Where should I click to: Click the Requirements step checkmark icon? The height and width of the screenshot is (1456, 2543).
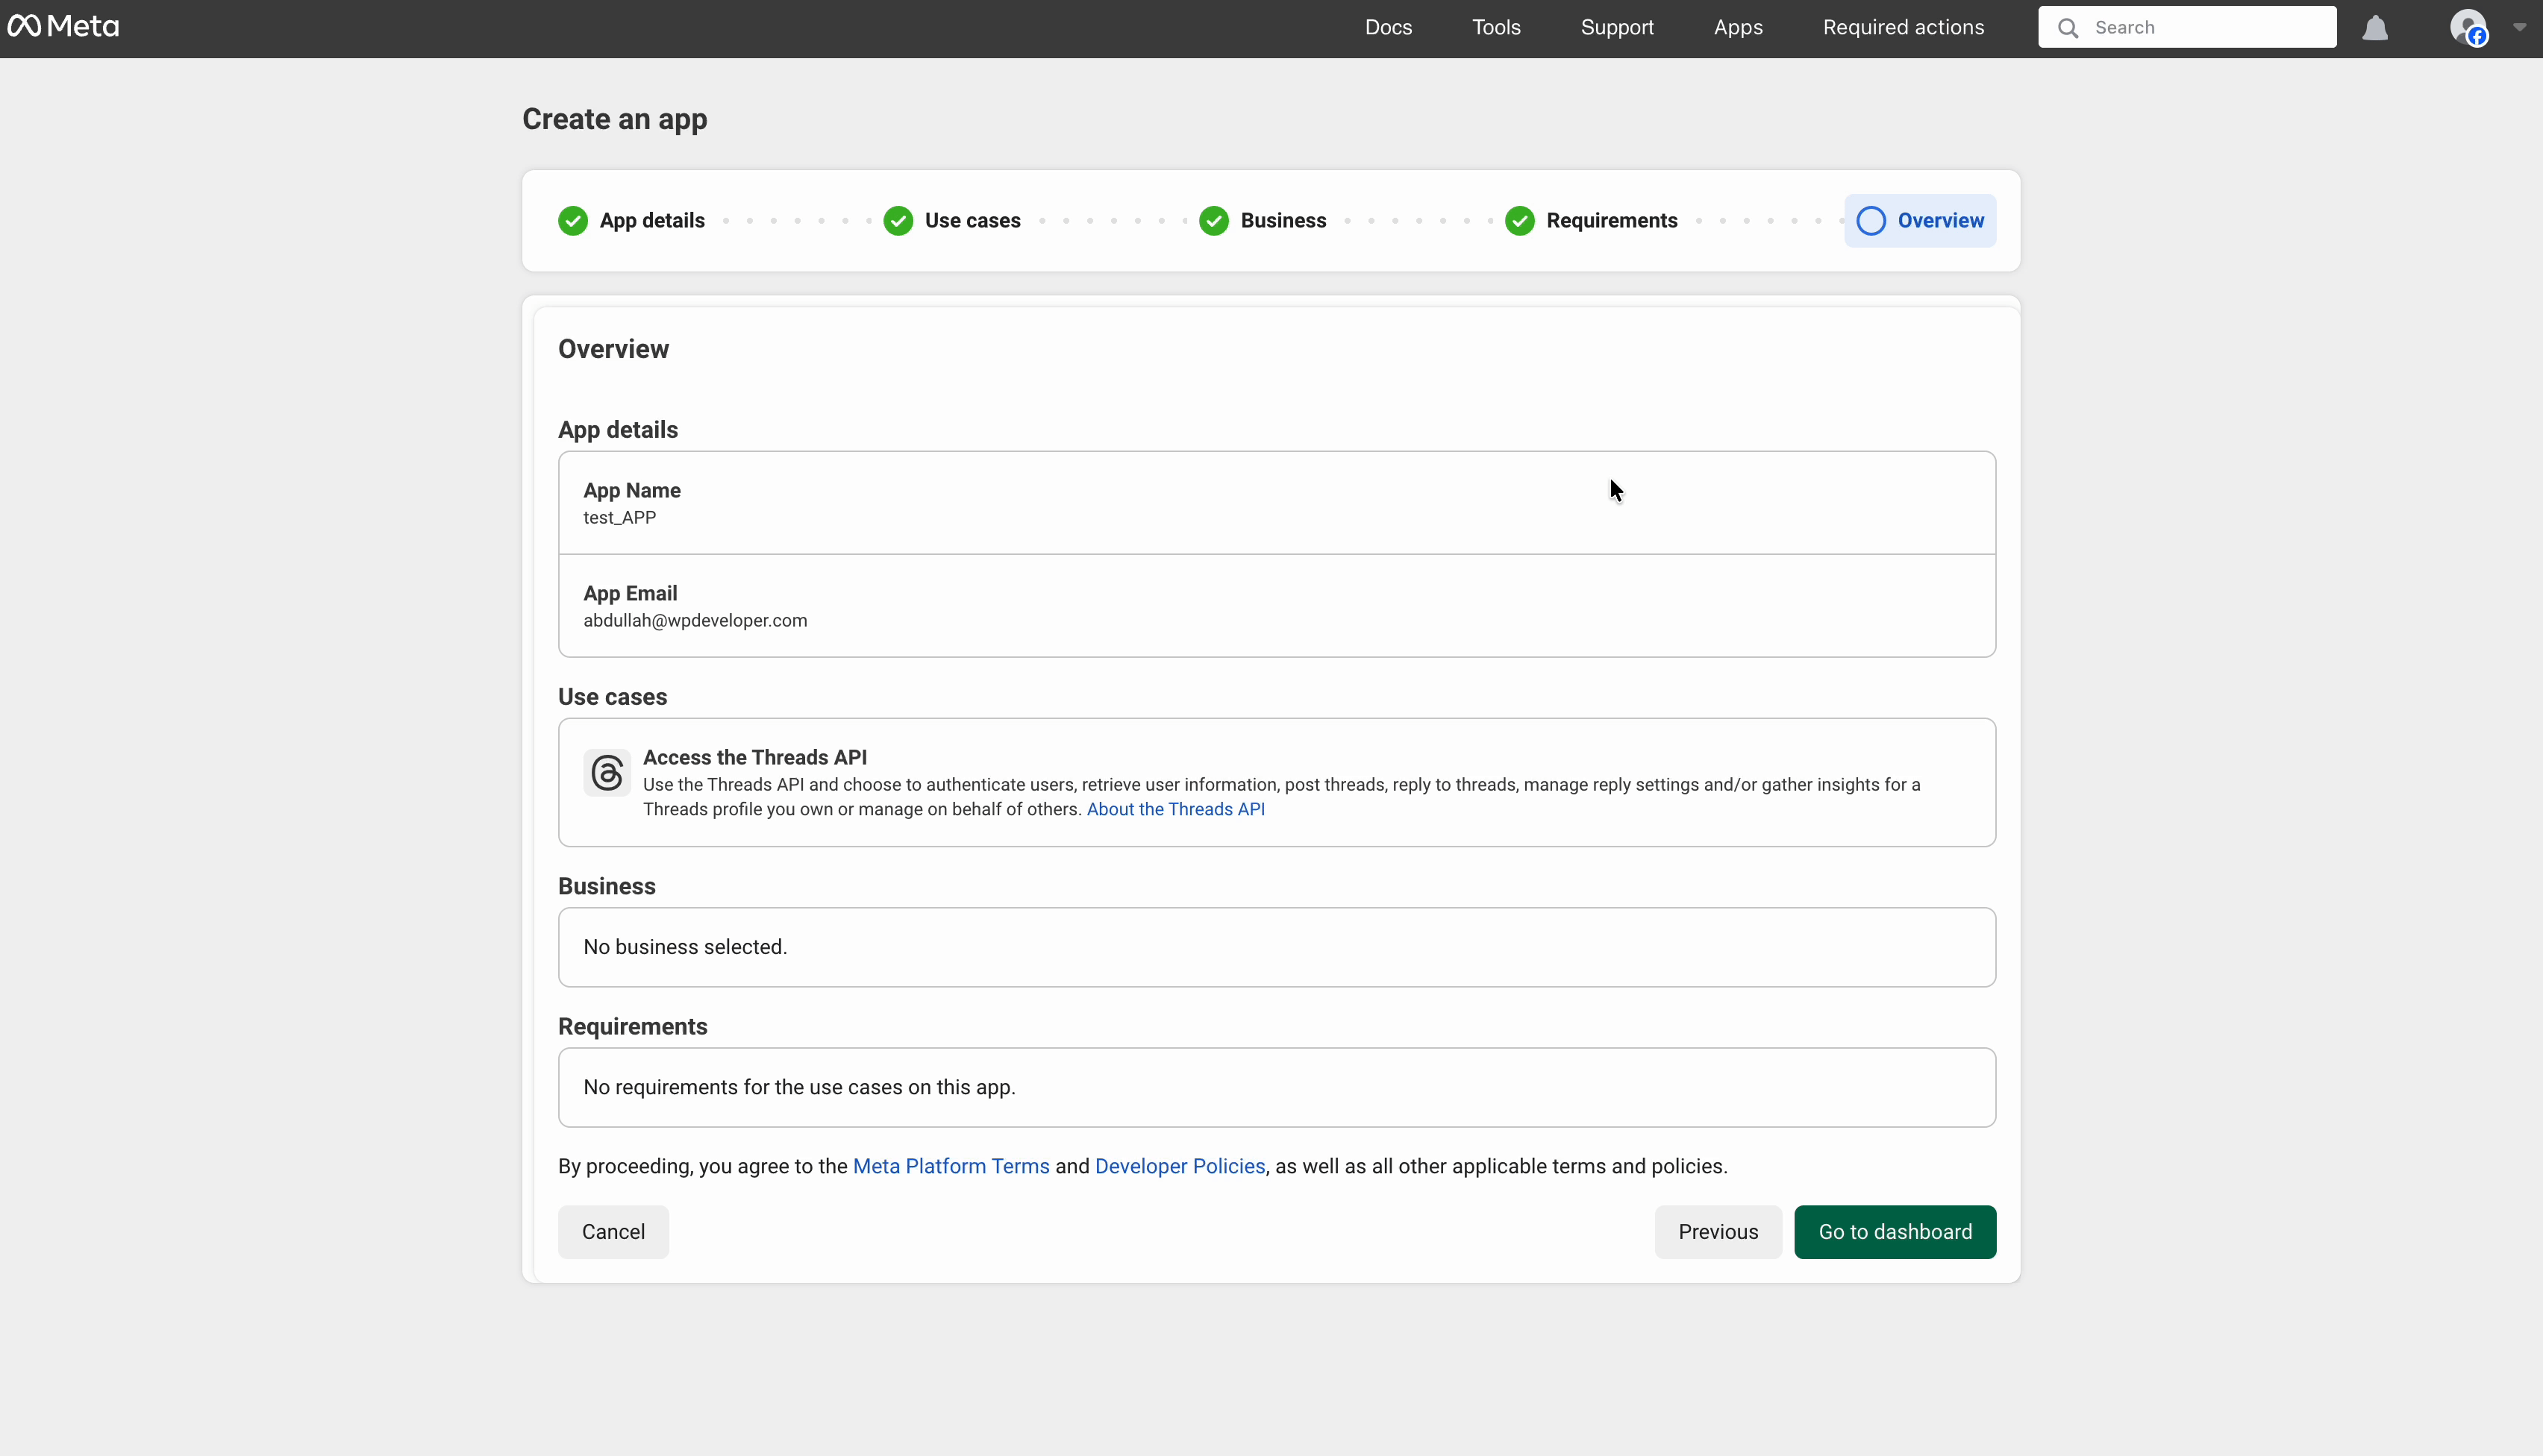click(1519, 220)
